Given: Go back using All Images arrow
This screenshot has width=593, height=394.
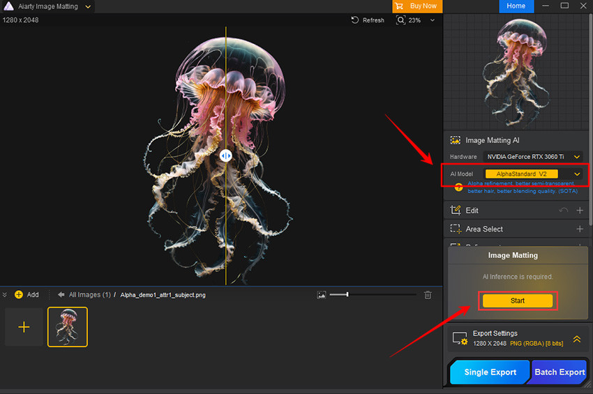Looking at the screenshot, I should tap(61, 295).
